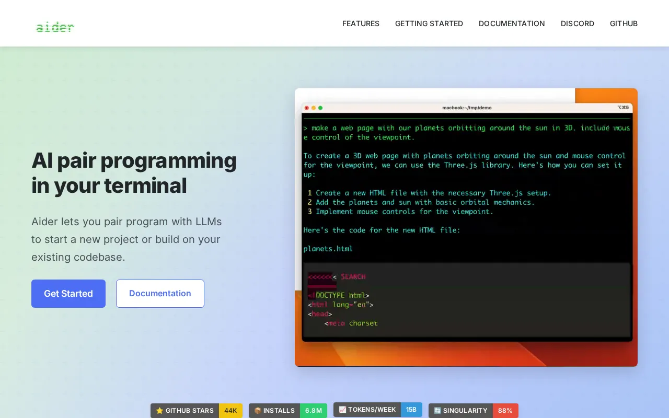This screenshot has height=418, width=669.
Task: Go to Documentation in the top navigation
Action: (x=512, y=24)
